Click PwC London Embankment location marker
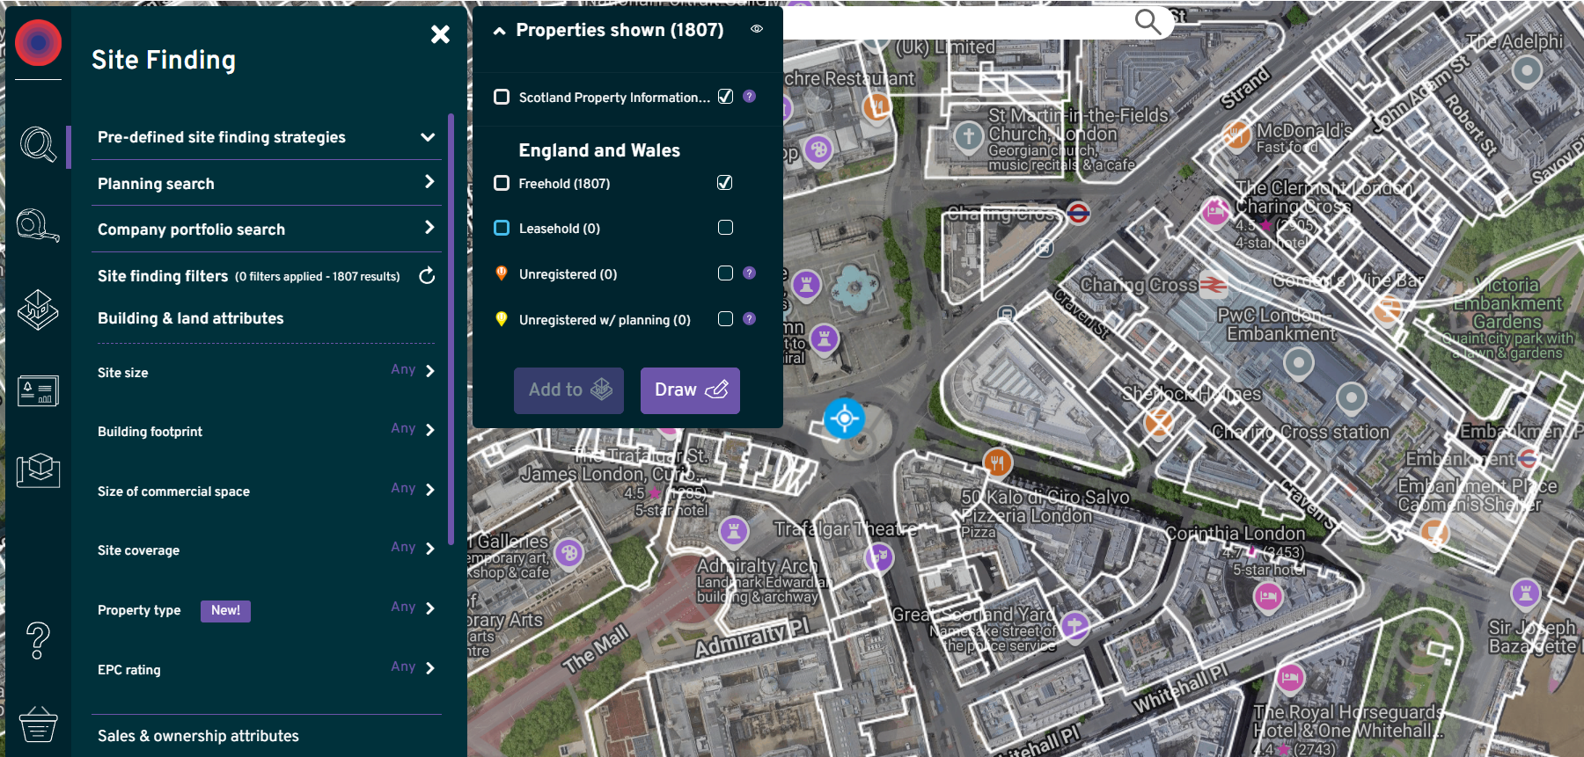The width and height of the screenshot is (1584, 757). pos(1298,362)
